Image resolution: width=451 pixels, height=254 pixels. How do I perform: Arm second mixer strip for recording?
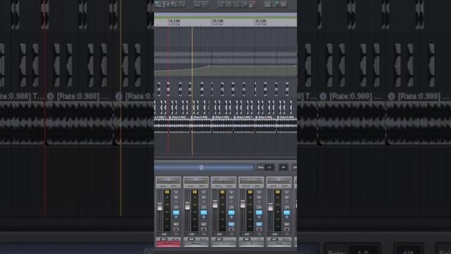pos(204,229)
